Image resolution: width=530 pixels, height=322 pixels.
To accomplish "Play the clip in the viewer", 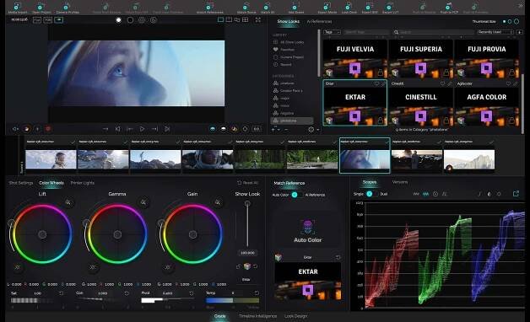I will click(x=142, y=129).
